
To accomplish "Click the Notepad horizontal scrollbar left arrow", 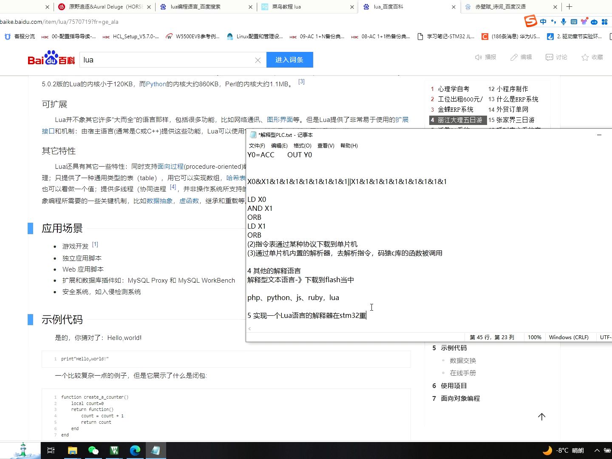I will (x=249, y=329).
